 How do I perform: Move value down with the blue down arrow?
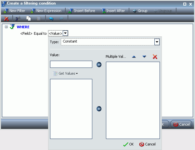[x=144, y=57]
